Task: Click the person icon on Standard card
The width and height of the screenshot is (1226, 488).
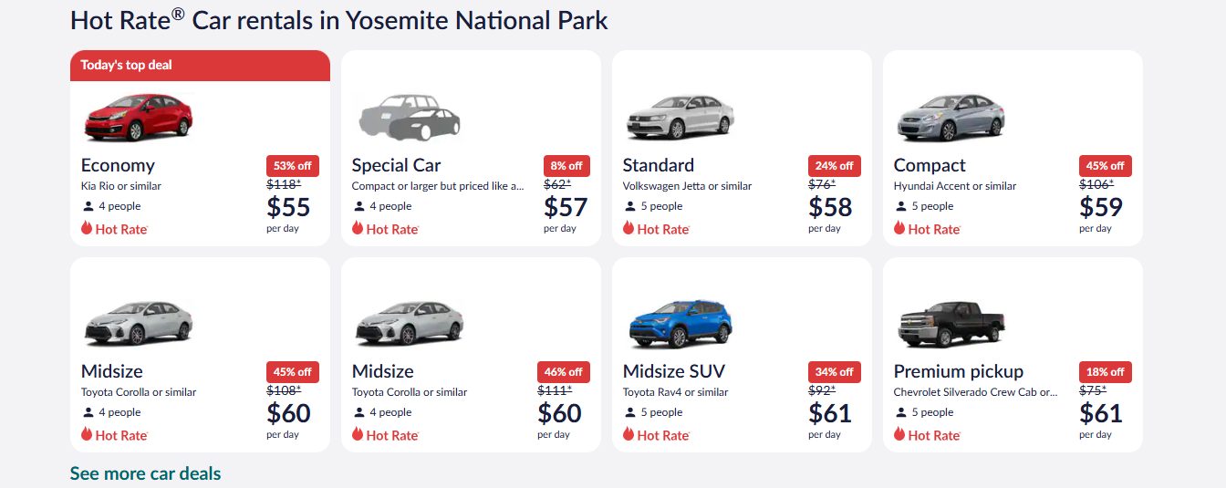Action: coord(630,206)
